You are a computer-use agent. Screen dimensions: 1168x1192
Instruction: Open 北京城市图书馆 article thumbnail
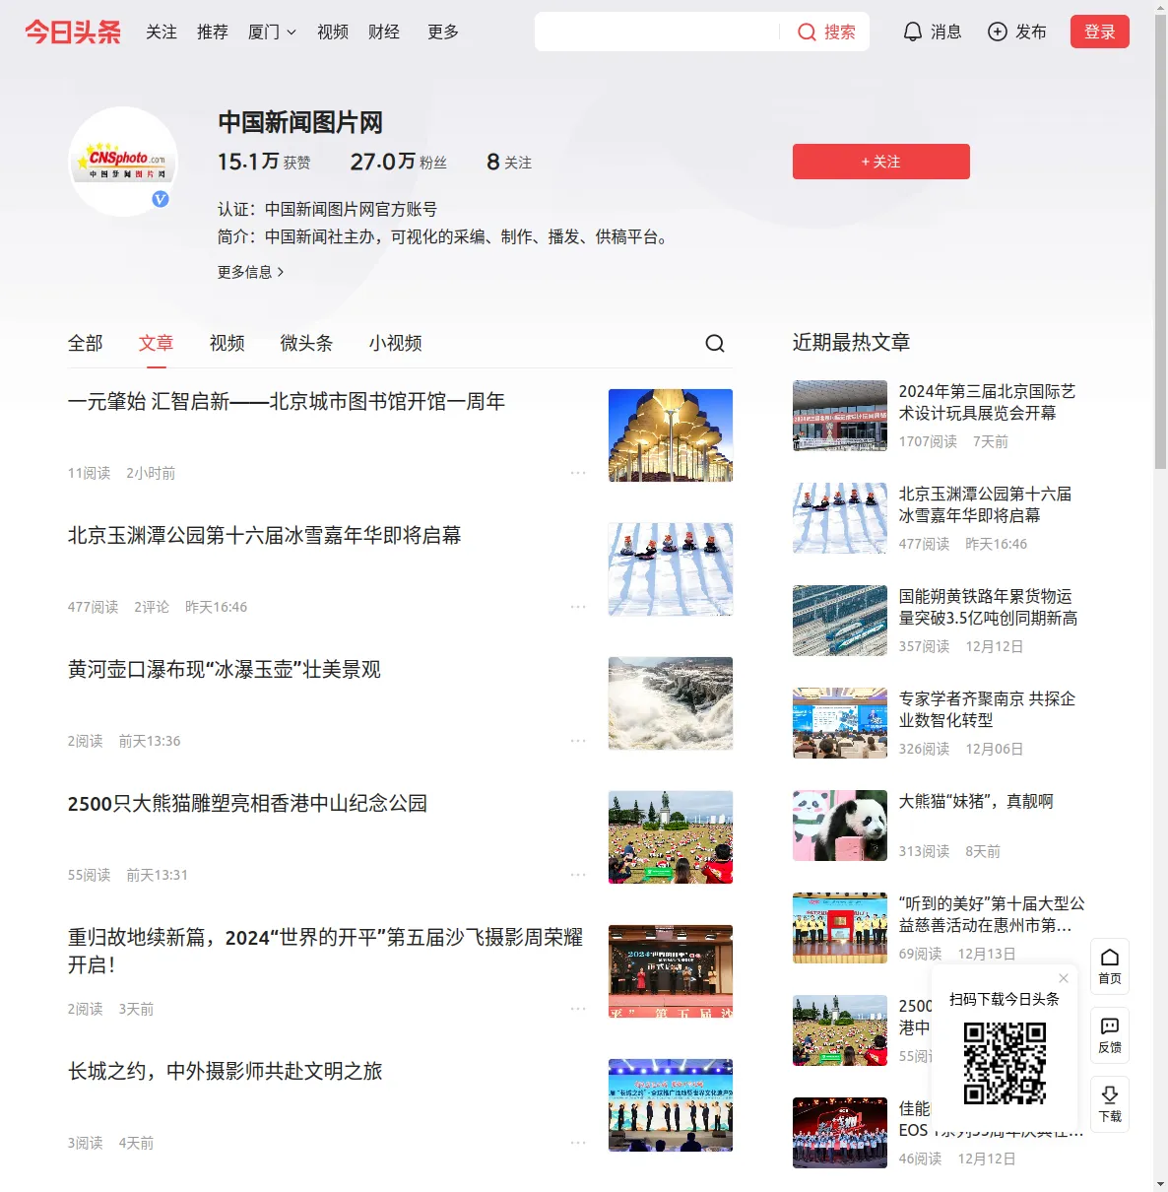click(671, 435)
